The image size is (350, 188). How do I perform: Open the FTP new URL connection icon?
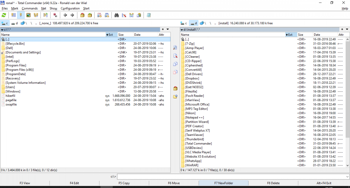[x=107, y=15]
